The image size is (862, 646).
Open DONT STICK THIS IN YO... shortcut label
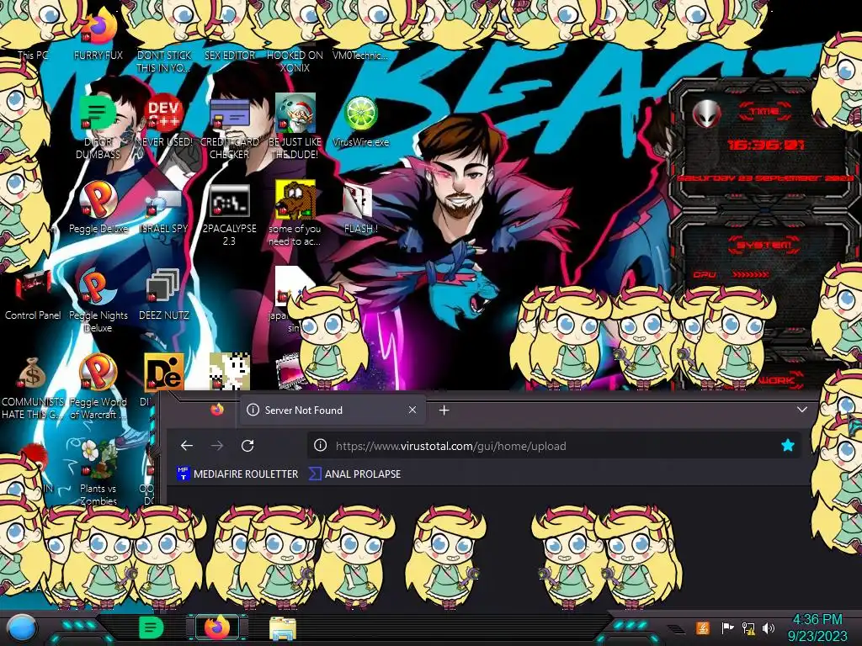coord(164,61)
